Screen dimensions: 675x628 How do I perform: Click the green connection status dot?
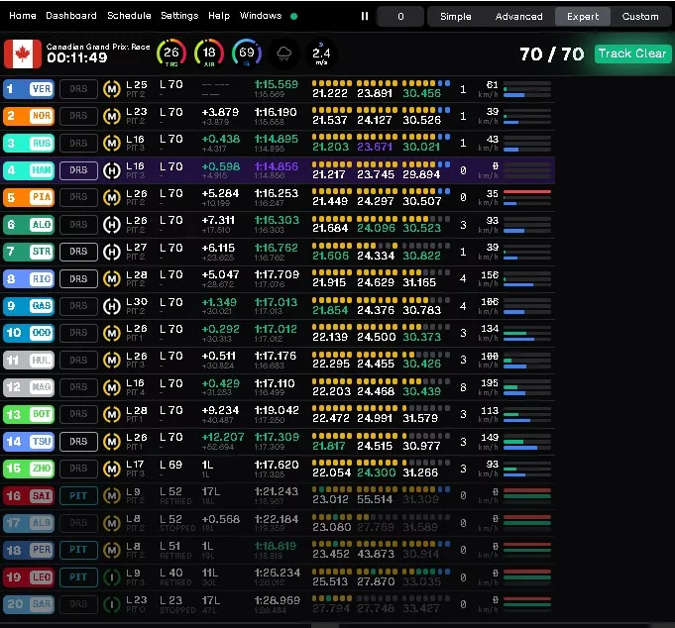294,17
